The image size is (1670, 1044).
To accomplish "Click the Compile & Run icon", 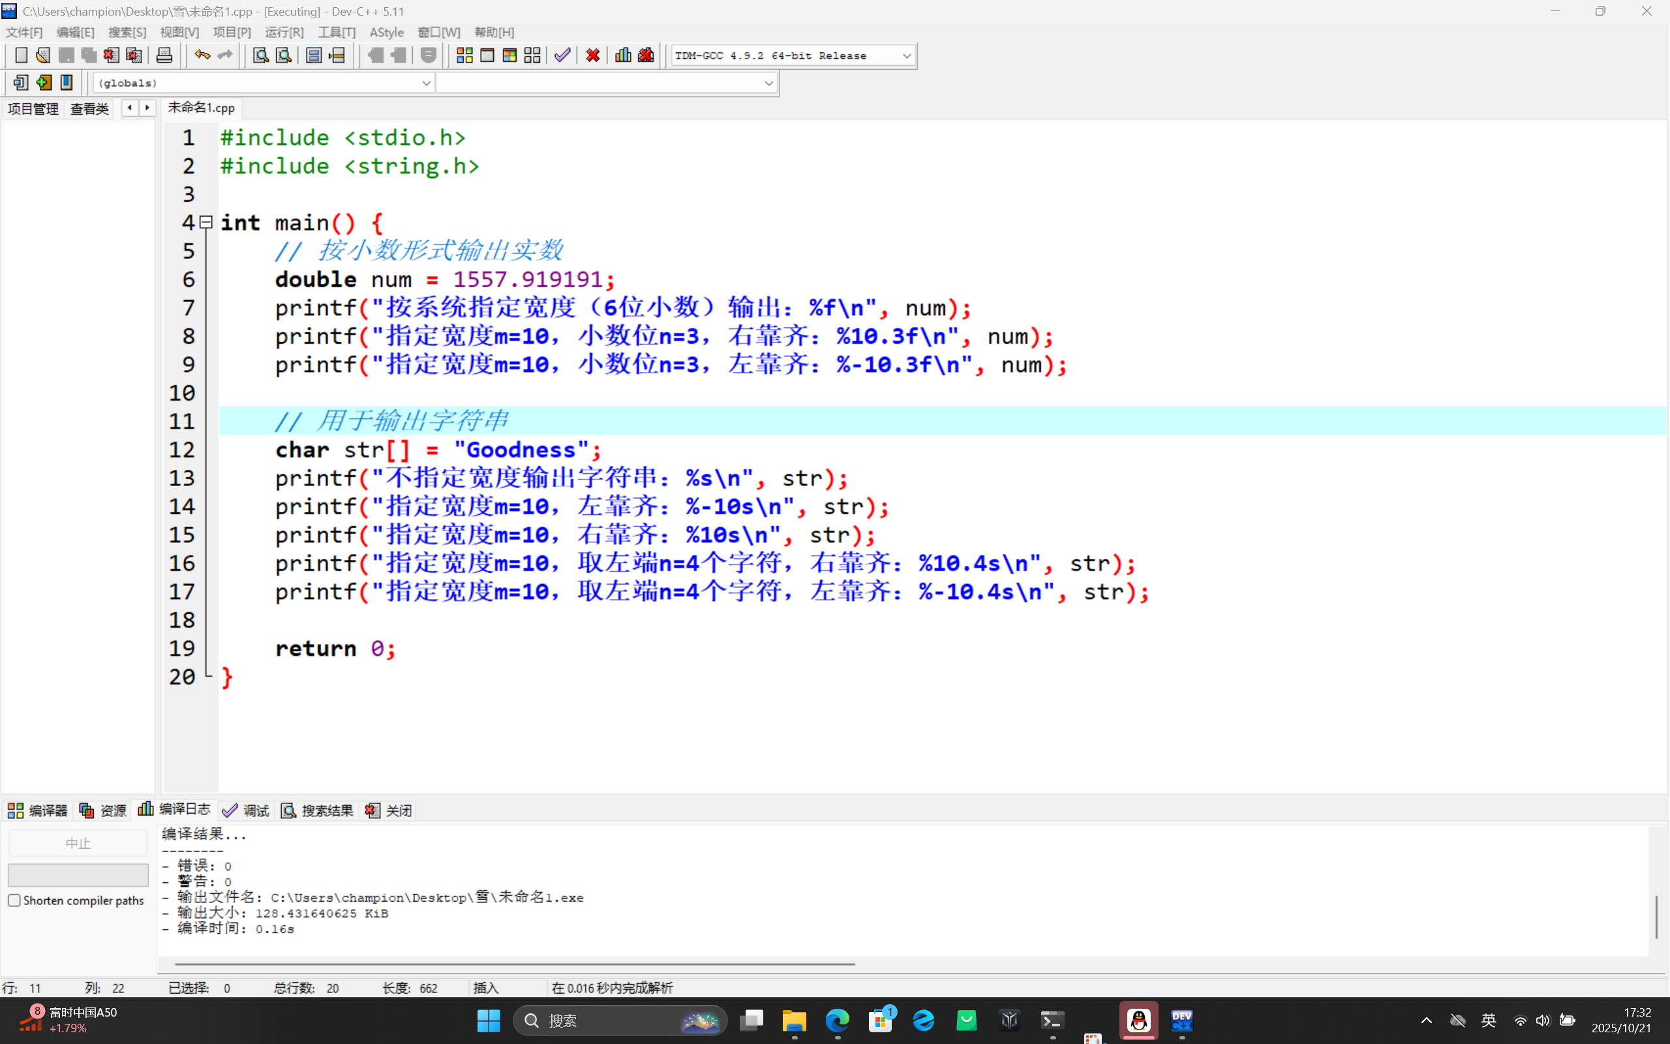I will tap(510, 55).
